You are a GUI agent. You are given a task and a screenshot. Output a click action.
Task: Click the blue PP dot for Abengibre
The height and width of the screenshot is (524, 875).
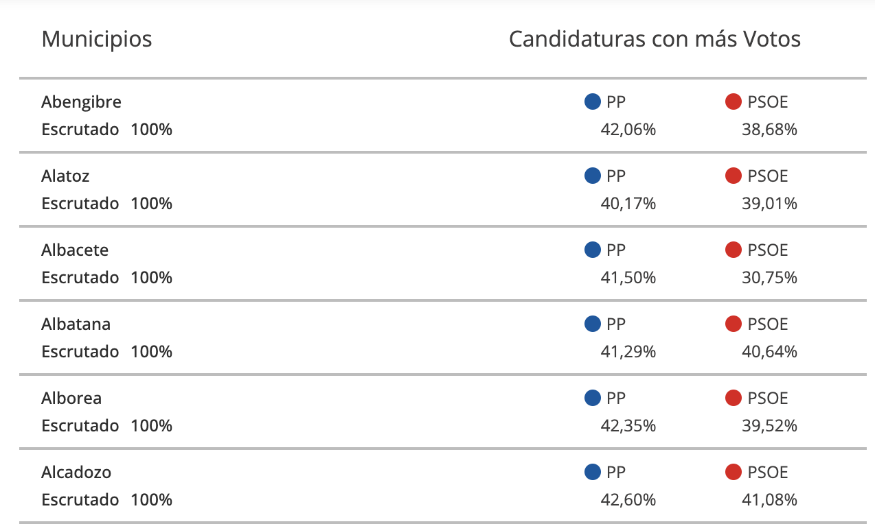593,102
